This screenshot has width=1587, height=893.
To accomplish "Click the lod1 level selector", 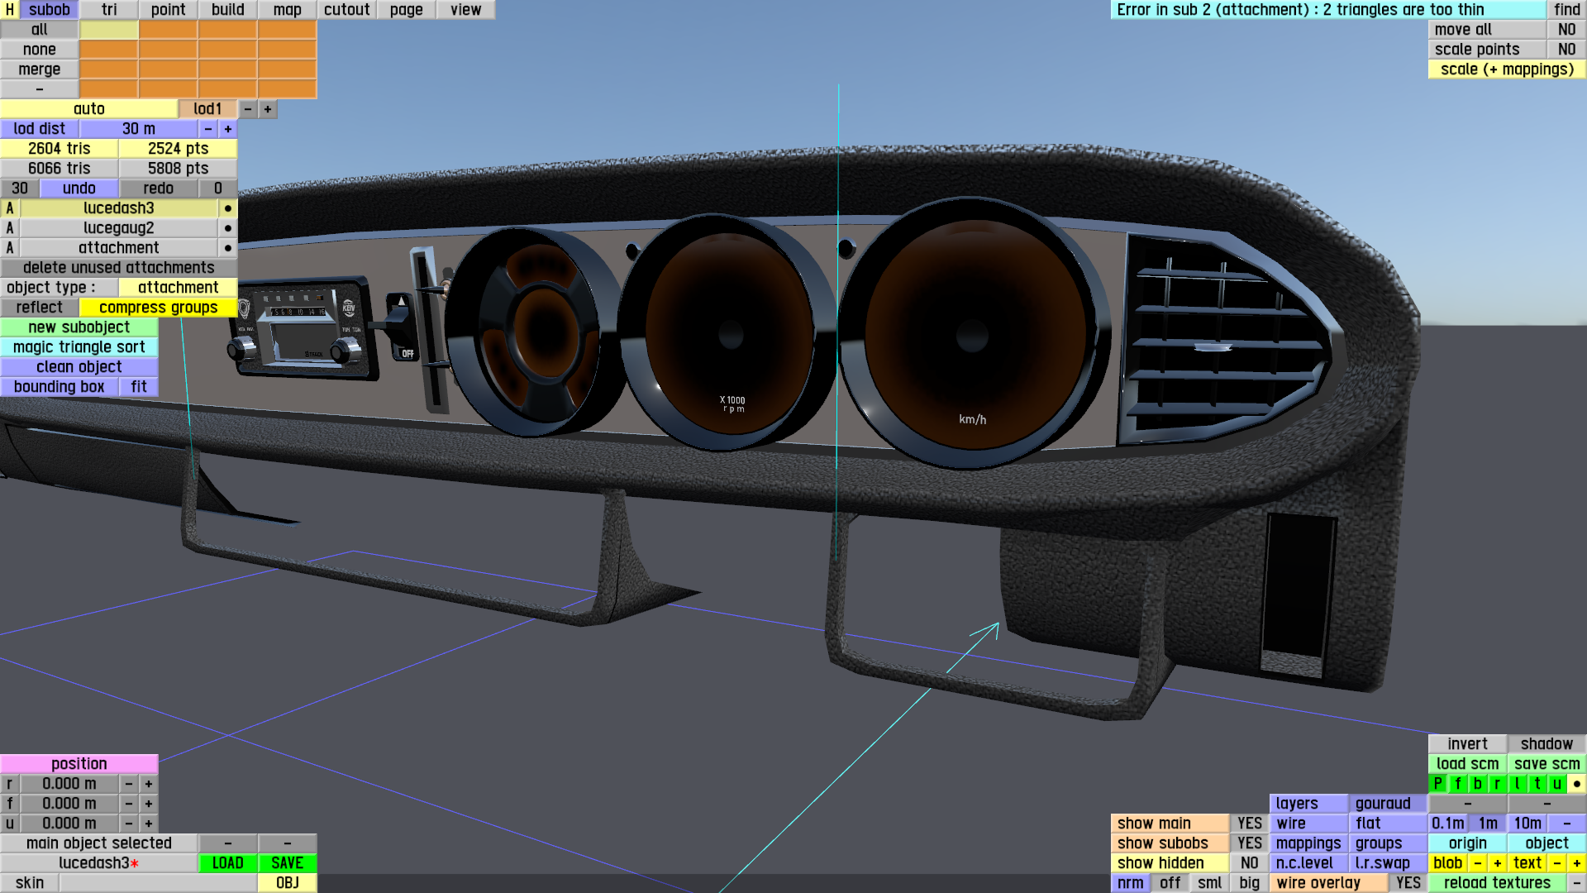I will (x=207, y=109).
